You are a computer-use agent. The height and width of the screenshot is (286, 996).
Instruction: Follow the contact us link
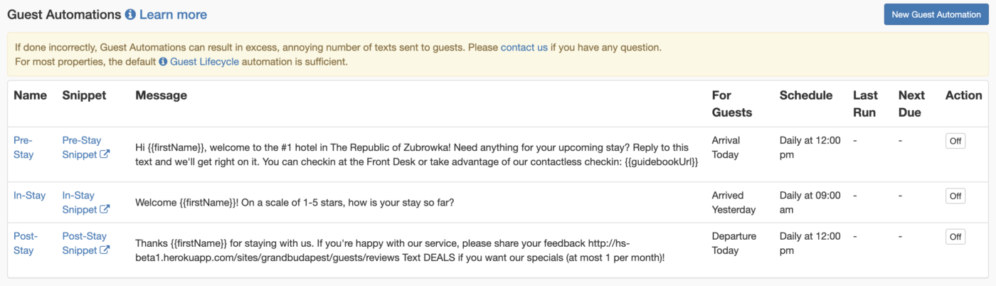point(524,48)
